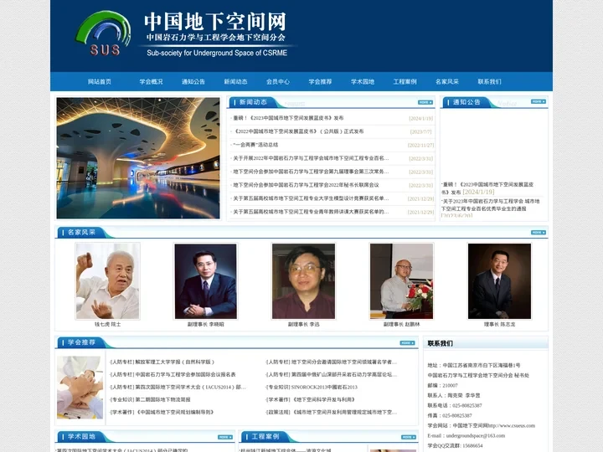Screen dimensions: 603x452
Task: Click caption 理事长 陈志龙
Action: [499, 325]
